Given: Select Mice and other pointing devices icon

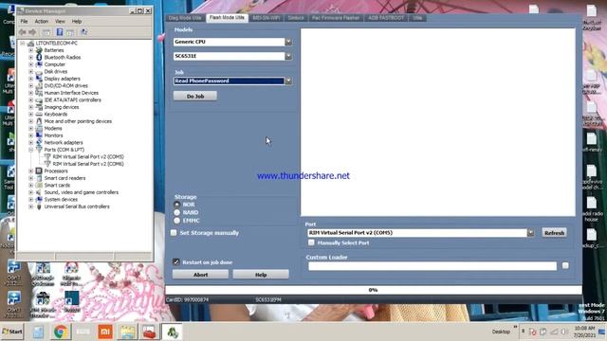Looking at the screenshot, I should point(39,121).
